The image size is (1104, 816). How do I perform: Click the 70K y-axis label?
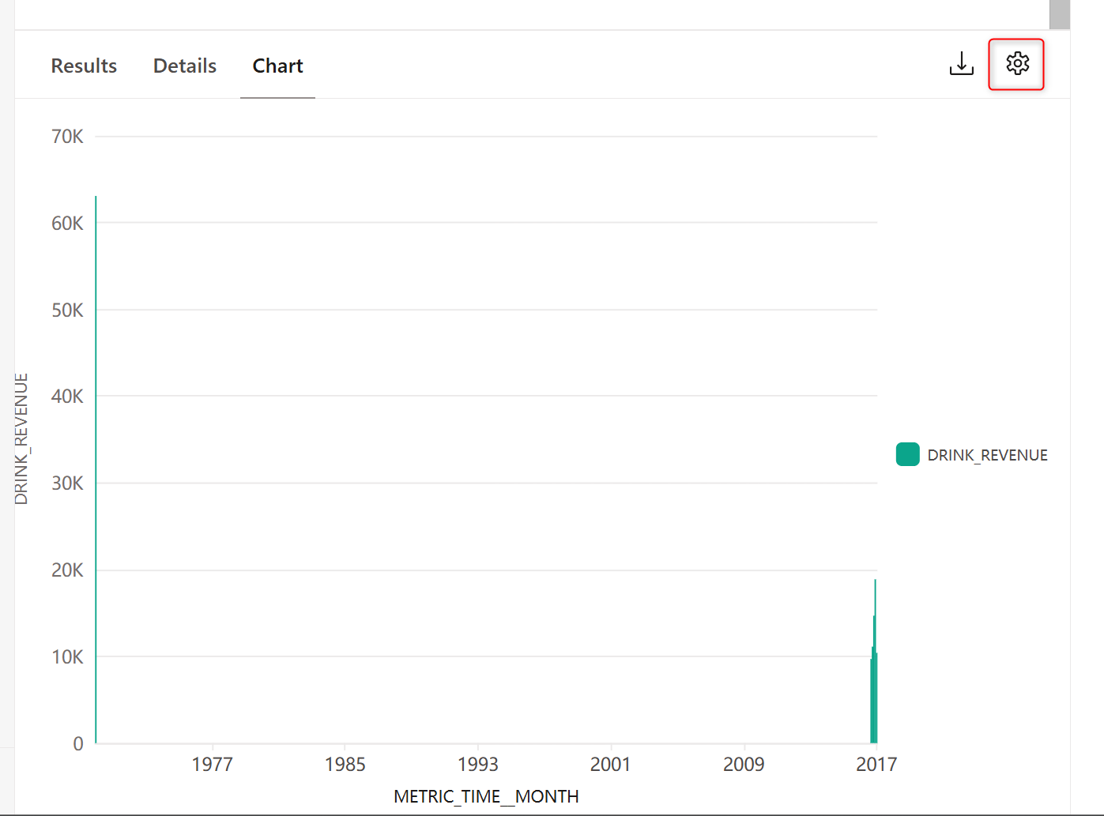[67, 137]
